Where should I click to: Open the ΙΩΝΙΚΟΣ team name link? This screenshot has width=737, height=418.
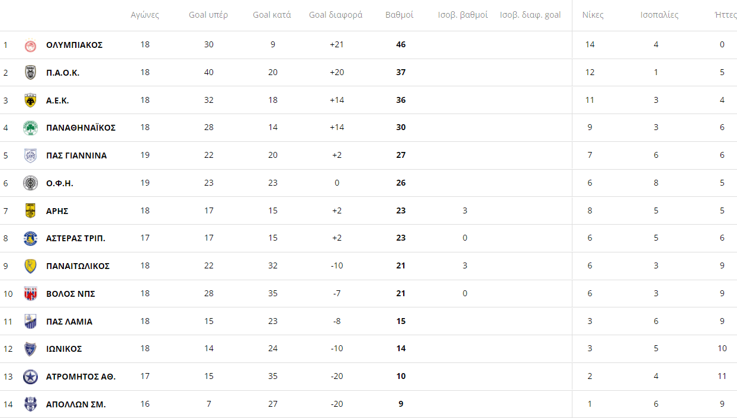[64, 349]
